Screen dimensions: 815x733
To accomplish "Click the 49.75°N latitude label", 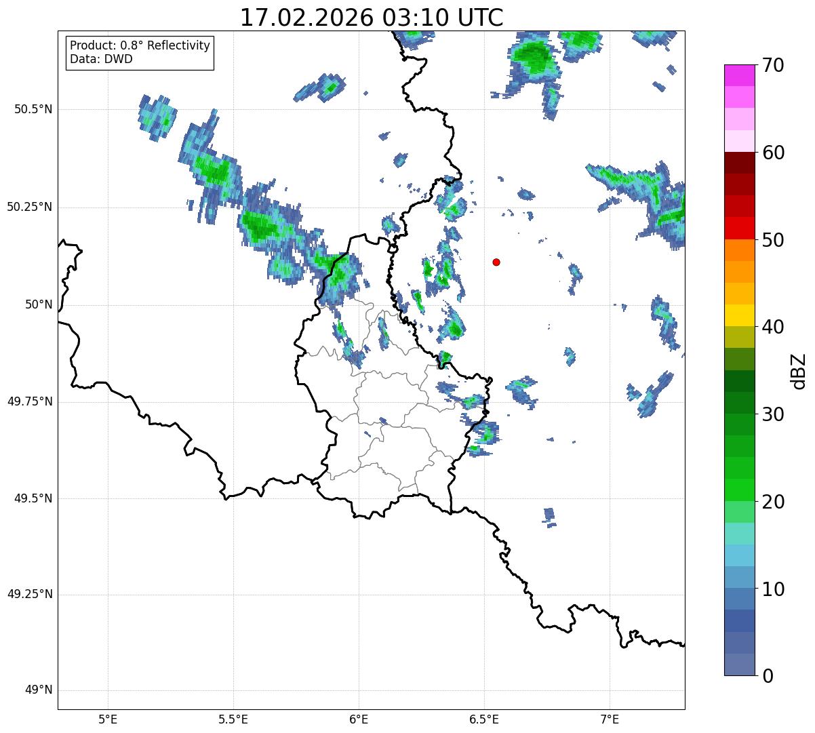I will (x=30, y=401).
